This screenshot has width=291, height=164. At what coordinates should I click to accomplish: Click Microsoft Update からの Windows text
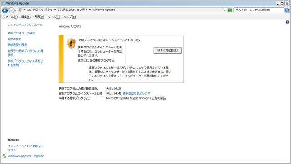tap(129, 98)
